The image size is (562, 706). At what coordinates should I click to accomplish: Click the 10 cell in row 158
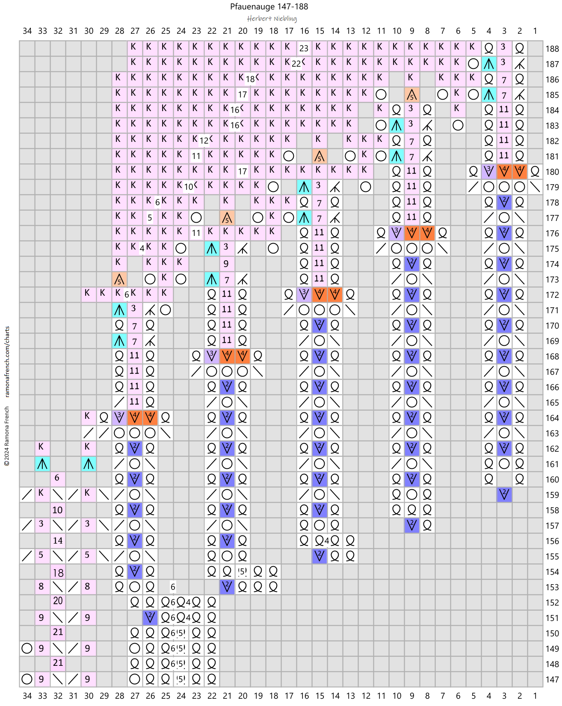pos(58,510)
